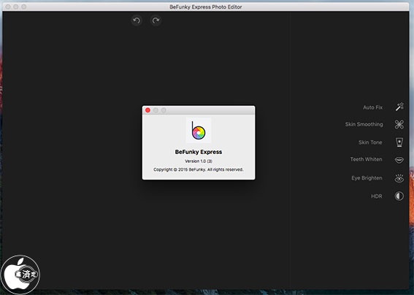The image size is (414, 295).
Task: Click the BeFunky Express Photo Editor window title
Action: coord(206,7)
